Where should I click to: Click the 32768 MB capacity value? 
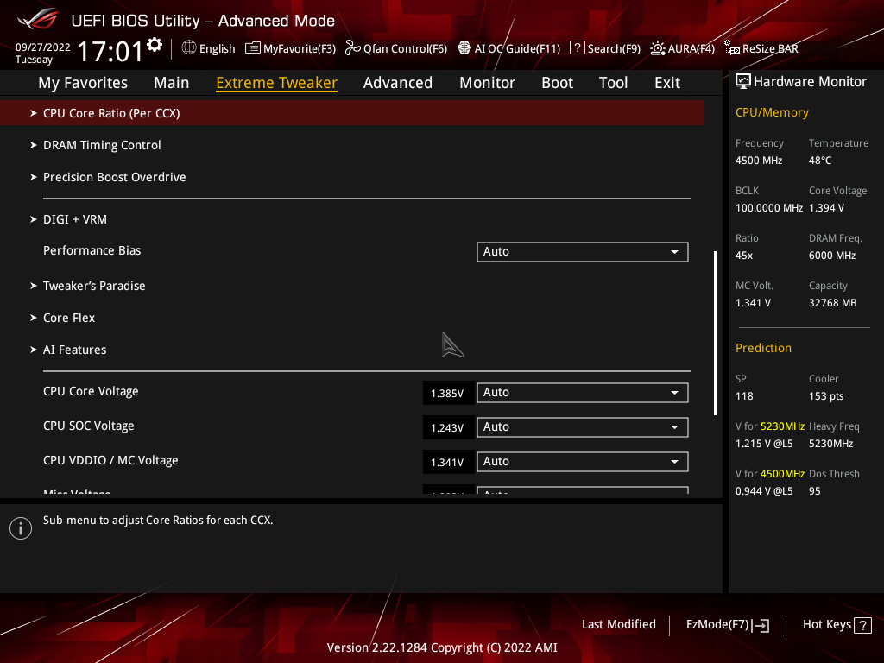833,303
